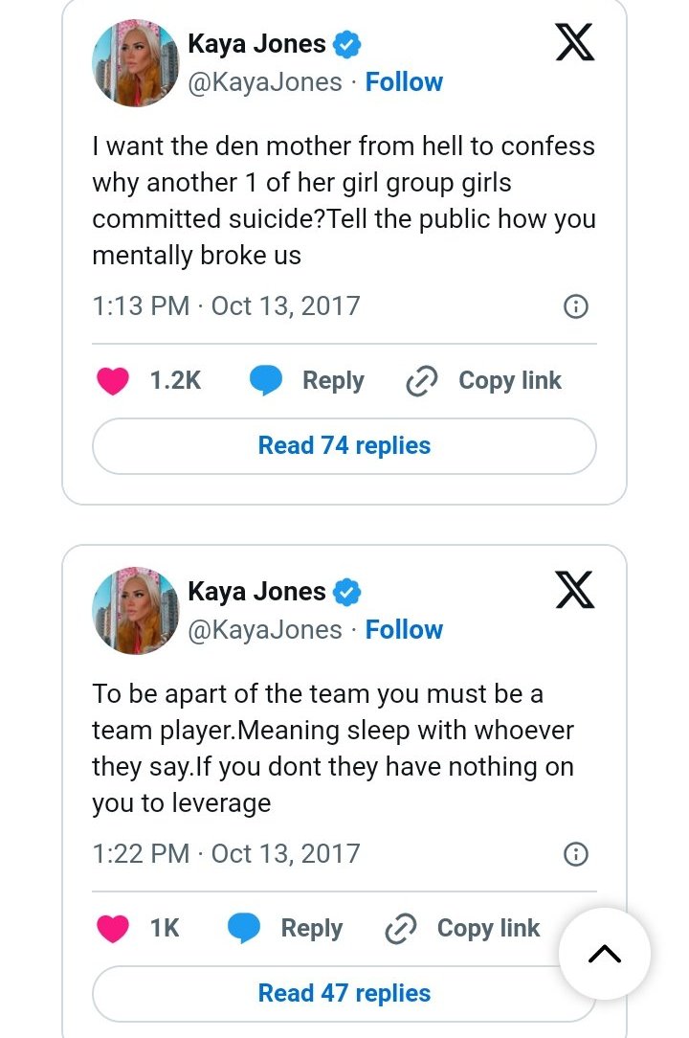Viewport: 689px width, 1038px height.
Task: Click the copy link chain icon on the second tweet
Action: click(400, 929)
